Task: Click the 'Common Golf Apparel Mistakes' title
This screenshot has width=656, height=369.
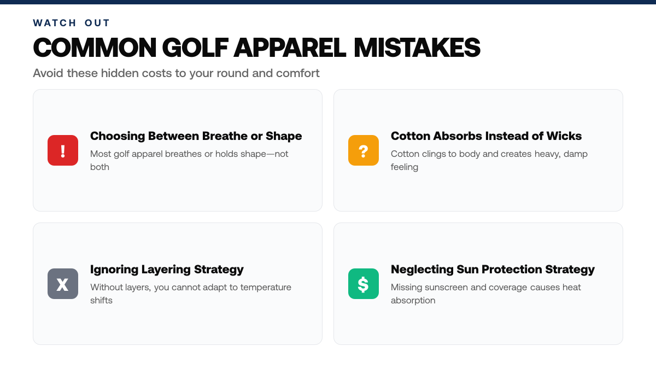Action: 256,48
